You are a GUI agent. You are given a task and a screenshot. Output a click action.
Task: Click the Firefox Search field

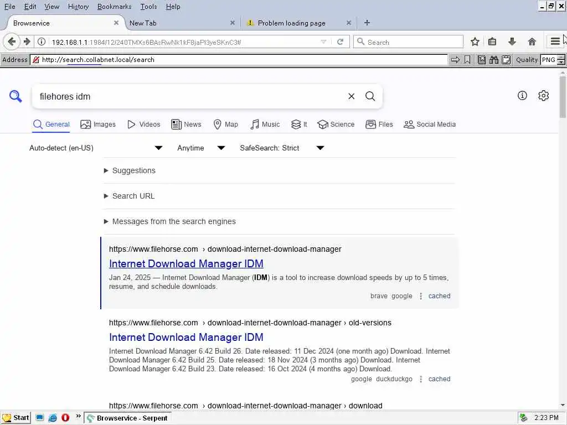(x=408, y=42)
